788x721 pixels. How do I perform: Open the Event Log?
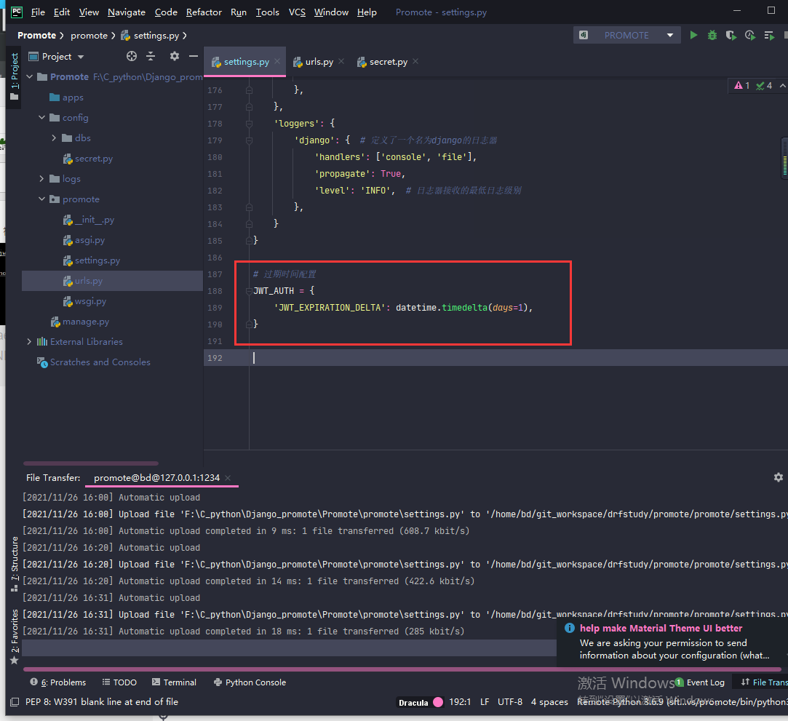click(x=700, y=682)
